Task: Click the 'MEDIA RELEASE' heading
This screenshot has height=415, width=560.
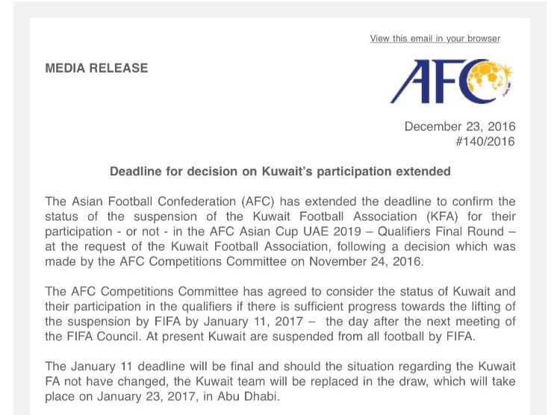Action: pos(96,68)
